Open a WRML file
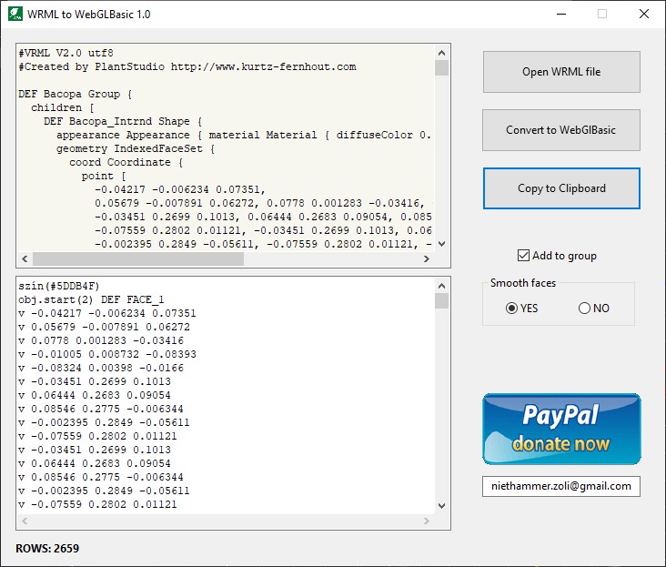The width and height of the screenshot is (666, 567). pyautogui.click(x=561, y=72)
